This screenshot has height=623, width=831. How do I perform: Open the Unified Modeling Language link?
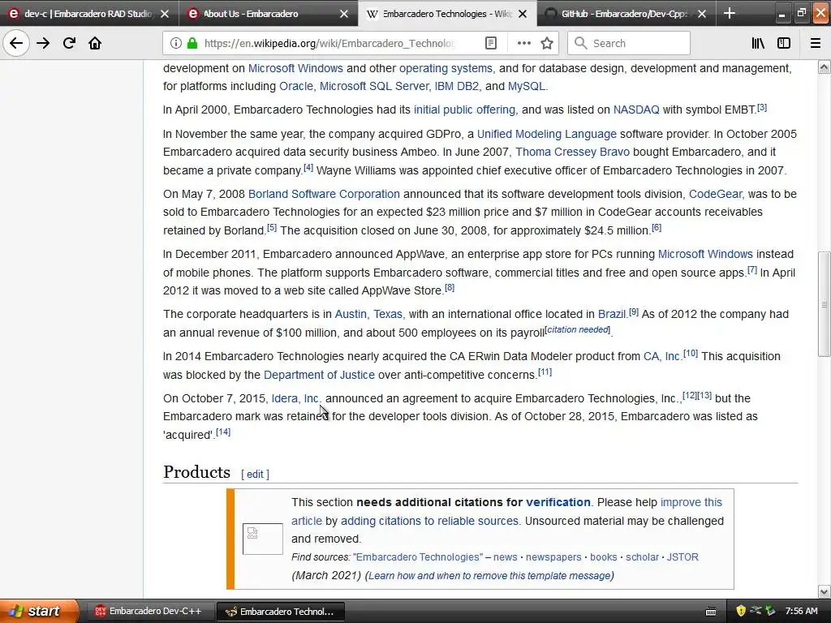(546, 134)
